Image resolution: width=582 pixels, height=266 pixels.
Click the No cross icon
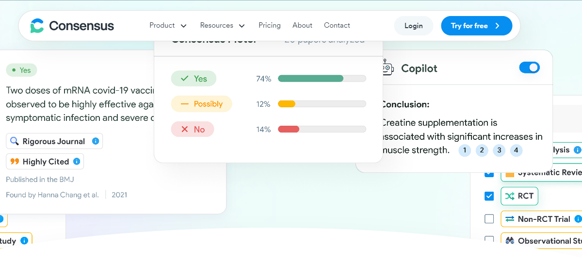[x=184, y=129]
